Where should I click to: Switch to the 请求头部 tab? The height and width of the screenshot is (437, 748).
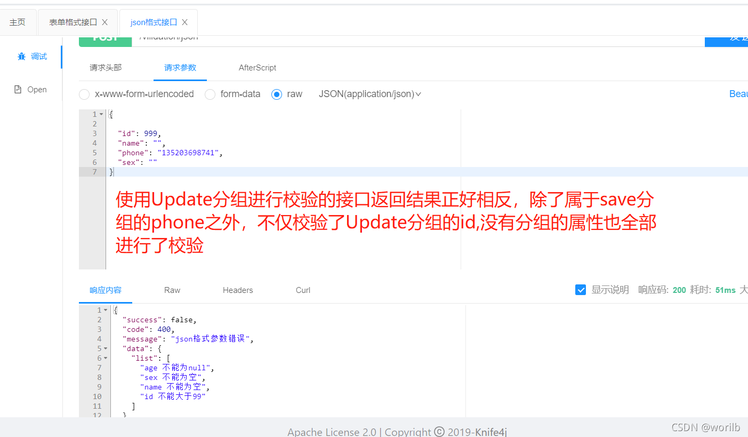[x=106, y=68]
